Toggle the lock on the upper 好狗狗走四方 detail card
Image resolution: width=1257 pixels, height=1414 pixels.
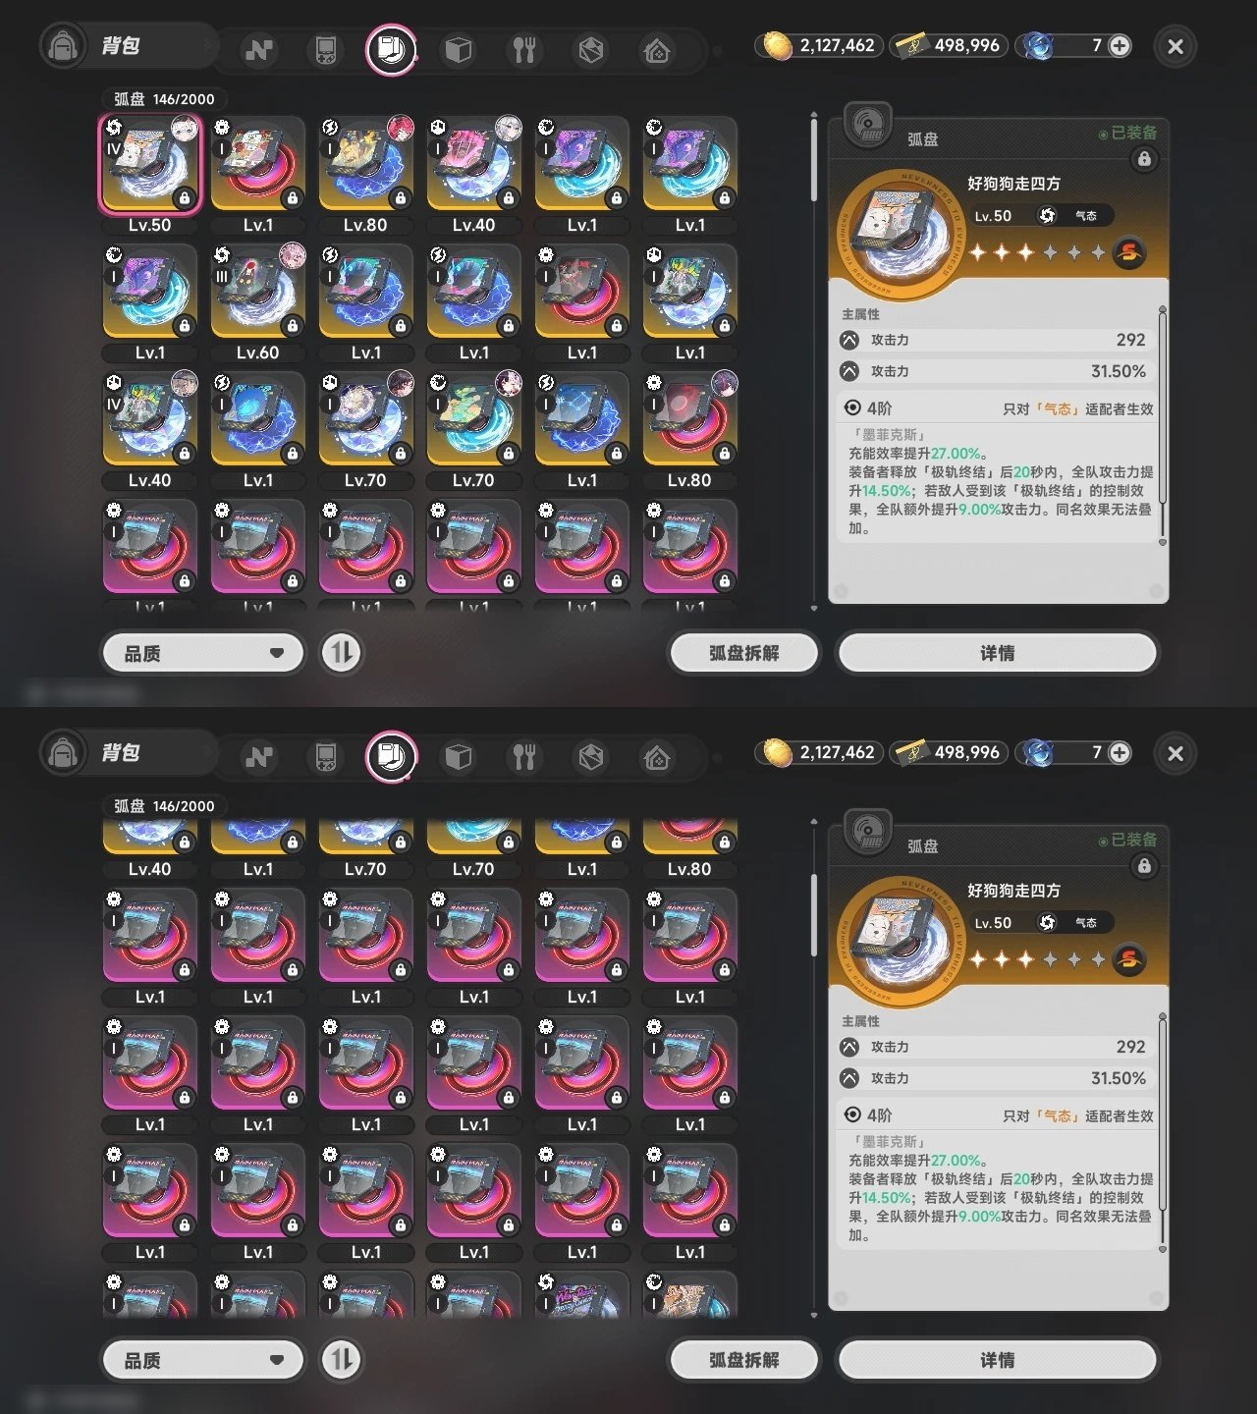pyautogui.click(x=1144, y=159)
